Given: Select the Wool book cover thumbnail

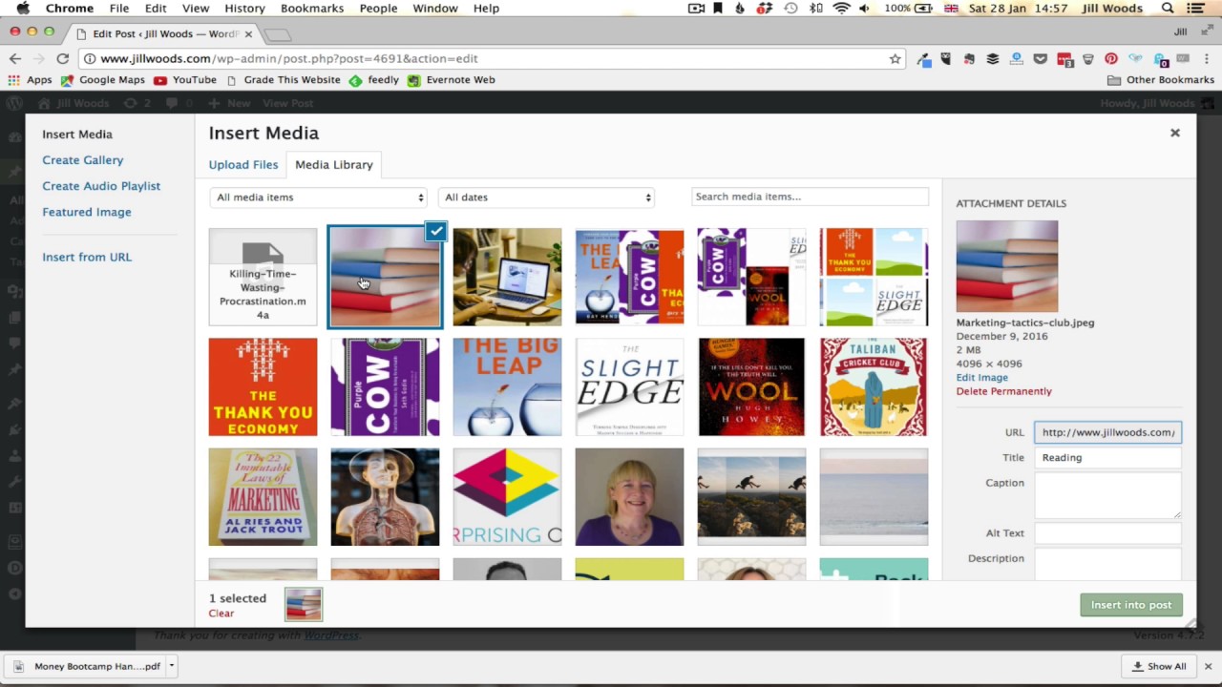Looking at the screenshot, I should coord(752,387).
